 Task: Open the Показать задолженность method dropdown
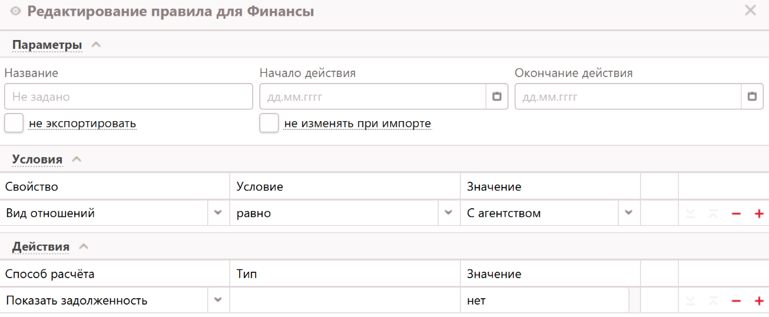218,301
